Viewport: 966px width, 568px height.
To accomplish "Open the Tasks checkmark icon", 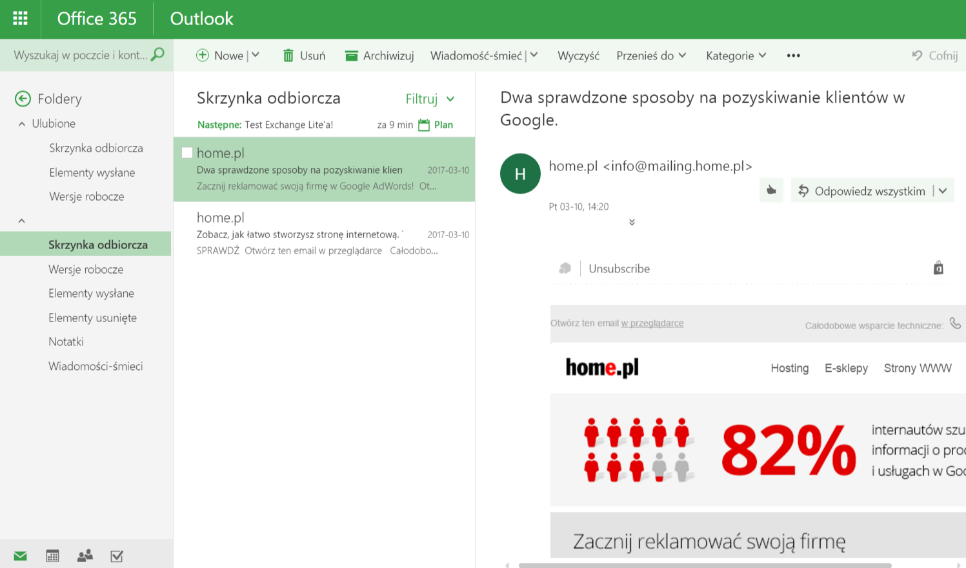I will 117,556.
